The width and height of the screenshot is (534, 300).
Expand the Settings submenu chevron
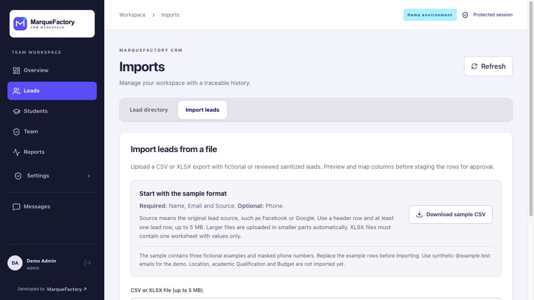pos(89,176)
